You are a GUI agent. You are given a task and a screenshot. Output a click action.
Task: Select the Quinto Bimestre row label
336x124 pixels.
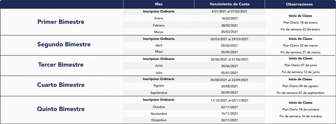click(61, 109)
